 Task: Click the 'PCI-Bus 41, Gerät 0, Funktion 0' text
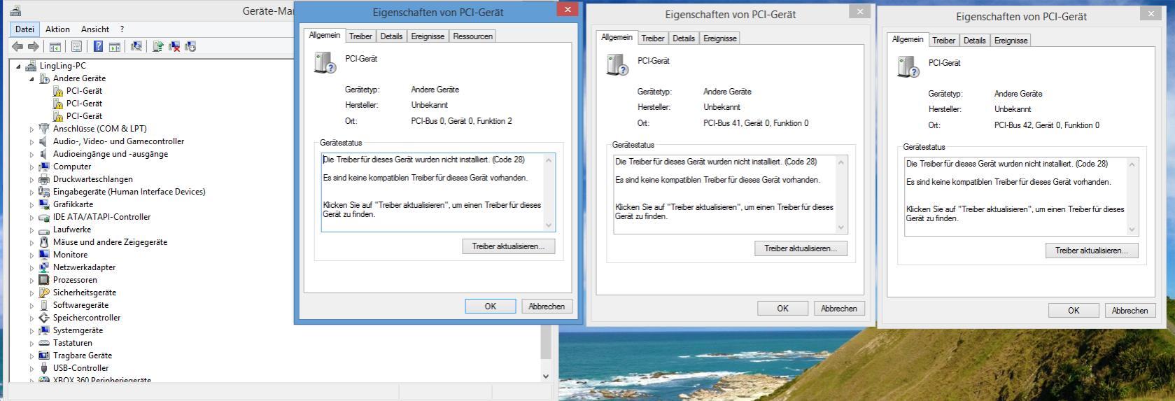point(756,123)
